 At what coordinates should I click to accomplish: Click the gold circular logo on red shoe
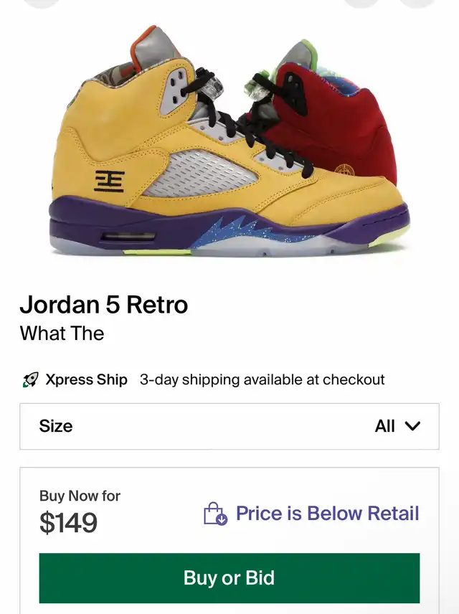click(345, 171)
